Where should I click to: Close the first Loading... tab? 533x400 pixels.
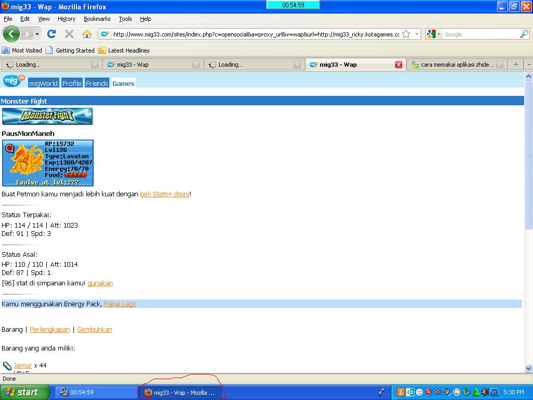[95, 65]
